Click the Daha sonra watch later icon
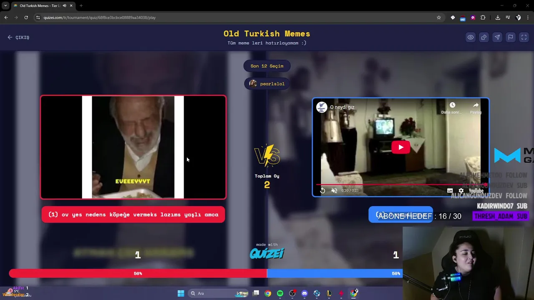The height and width of the screenshot is (300, 534). (x=452, y=108)
